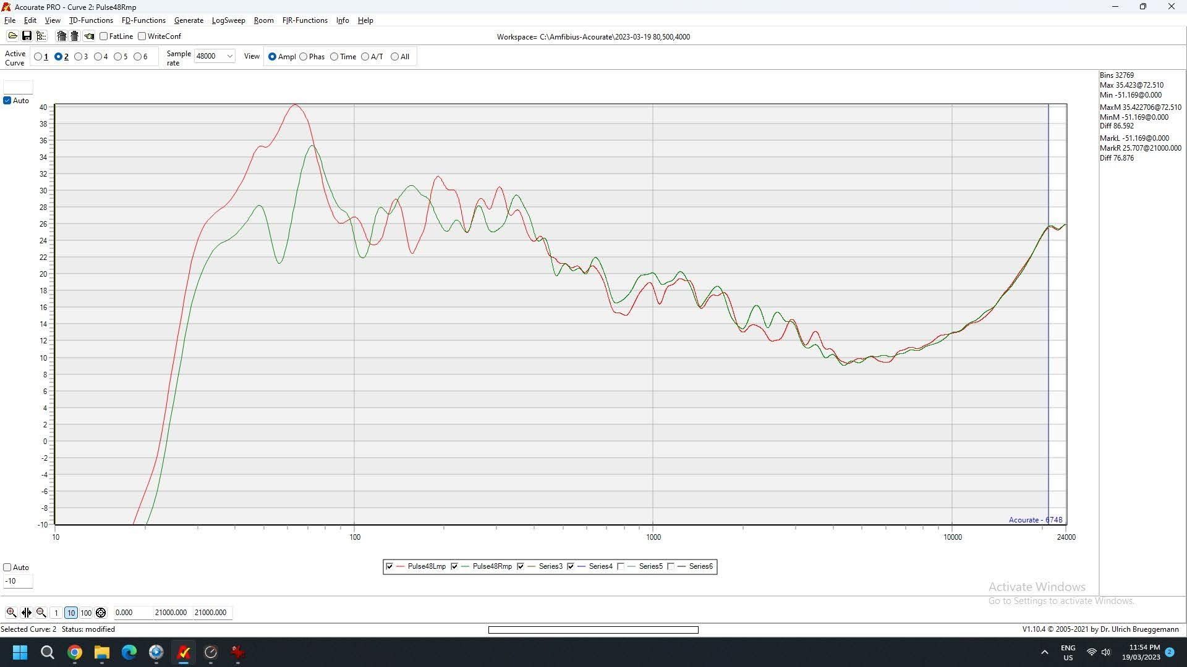Click the zoom out magnifier icon
Image resolution: width=1187 pixels, height=667 pixels.
click(x=41, y=613)
